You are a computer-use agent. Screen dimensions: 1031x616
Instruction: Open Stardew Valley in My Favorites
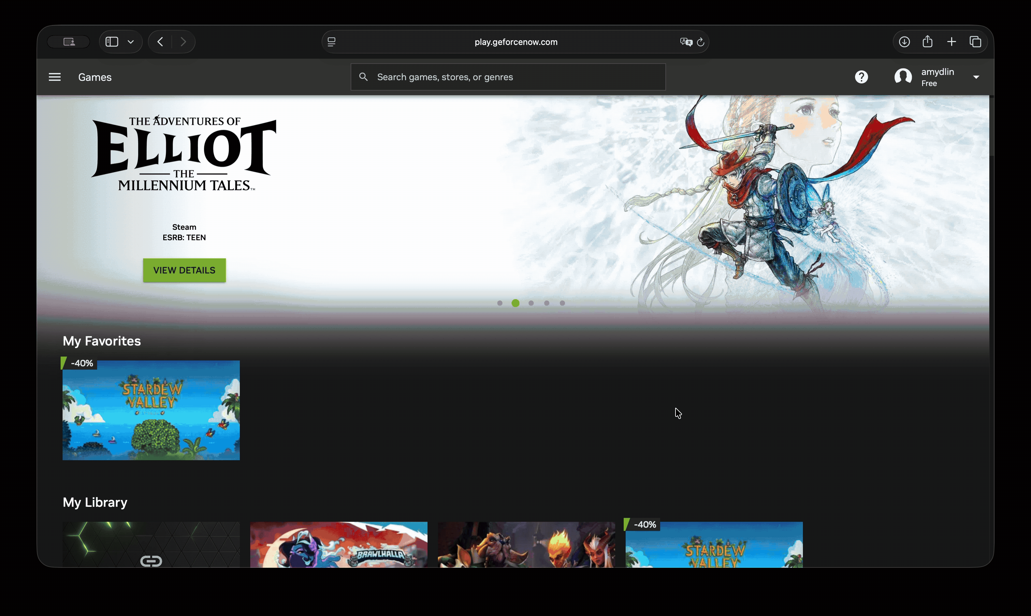click(x=151, y=410)
